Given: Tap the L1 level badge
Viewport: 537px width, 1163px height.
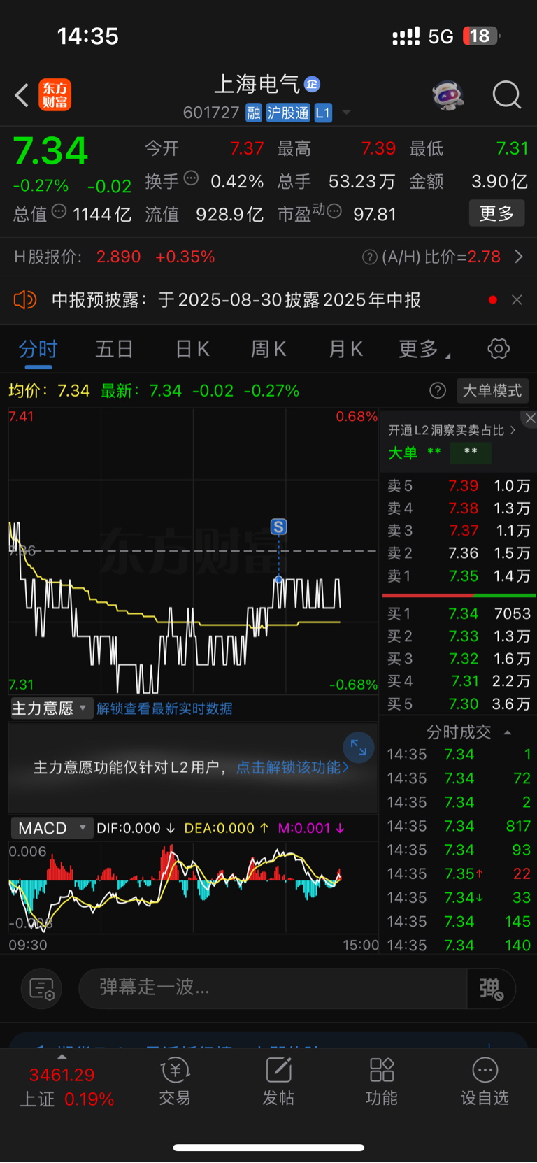Looking at the screenshot, I should coord(322,113).
